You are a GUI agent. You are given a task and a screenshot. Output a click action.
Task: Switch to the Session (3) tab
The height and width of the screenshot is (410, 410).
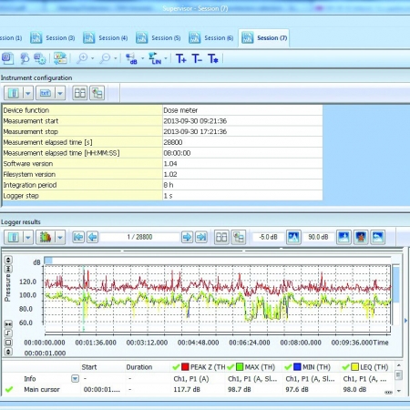pos(53,38)
